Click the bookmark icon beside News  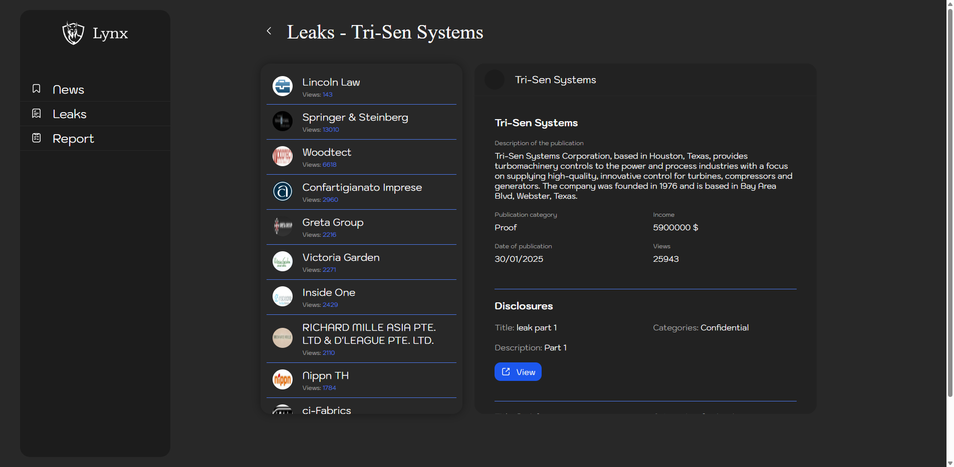37,89
